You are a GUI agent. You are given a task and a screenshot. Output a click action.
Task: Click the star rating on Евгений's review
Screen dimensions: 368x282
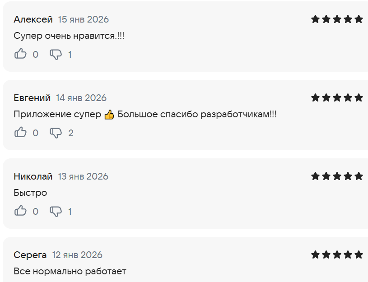337,98
